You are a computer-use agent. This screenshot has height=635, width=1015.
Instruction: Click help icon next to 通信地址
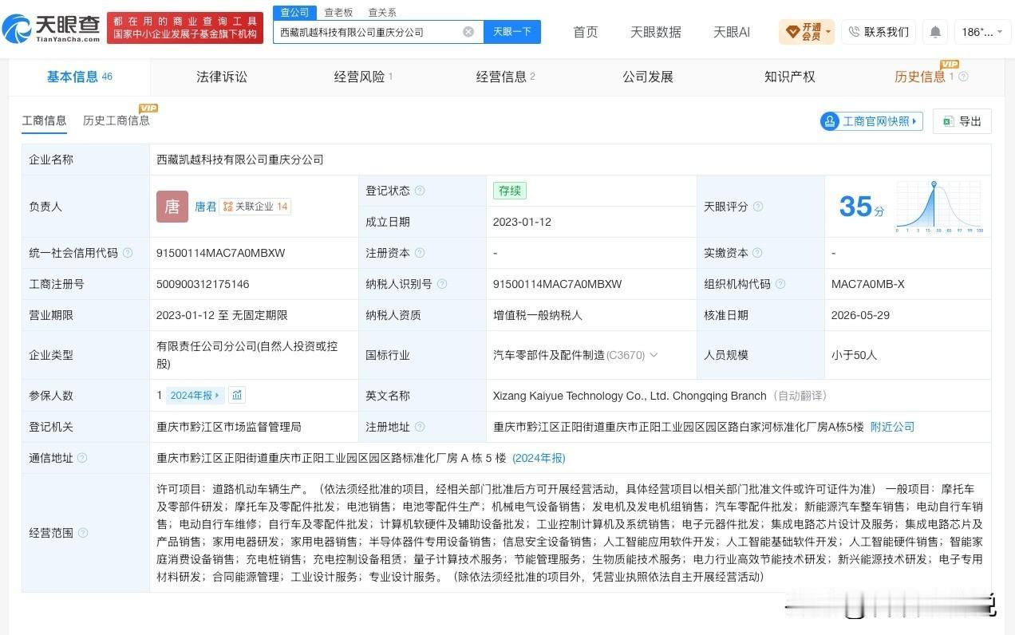(82, 458)
